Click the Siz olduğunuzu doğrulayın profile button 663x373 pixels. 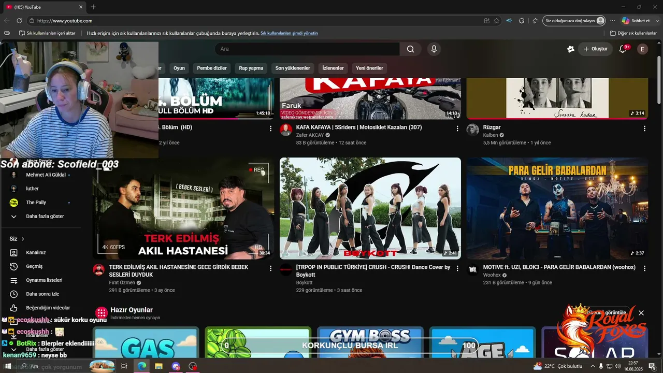pos(574,21)
